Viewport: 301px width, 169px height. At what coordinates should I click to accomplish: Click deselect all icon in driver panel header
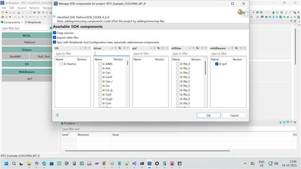[x=120, y=48]
